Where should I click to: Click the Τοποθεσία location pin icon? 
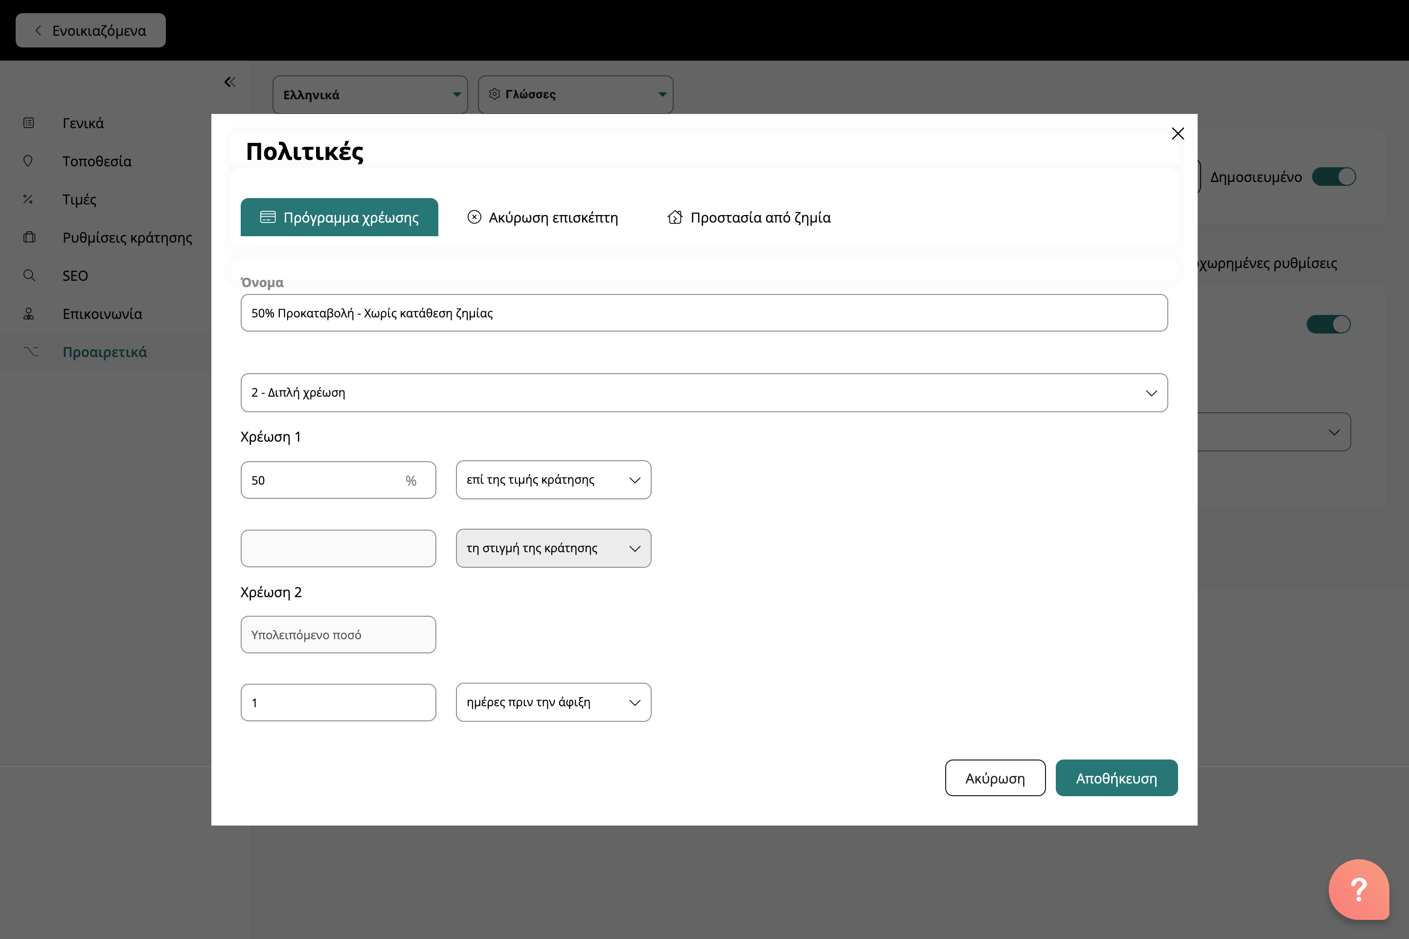28,161
